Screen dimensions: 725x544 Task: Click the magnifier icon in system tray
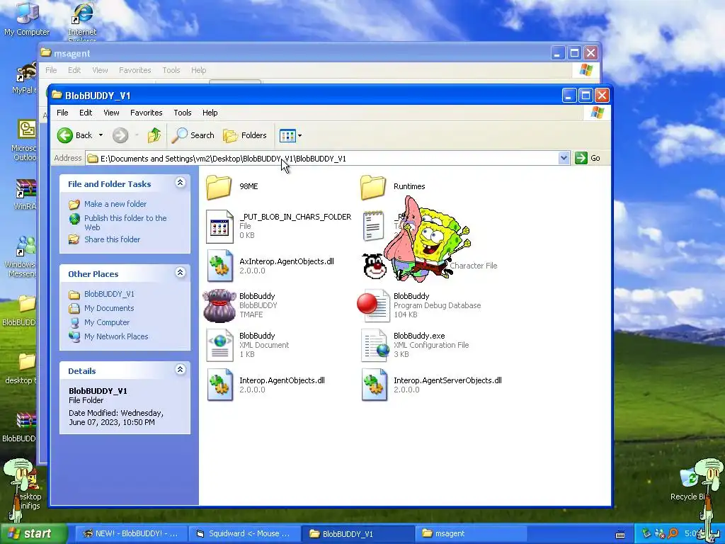(x=673, y=533)
